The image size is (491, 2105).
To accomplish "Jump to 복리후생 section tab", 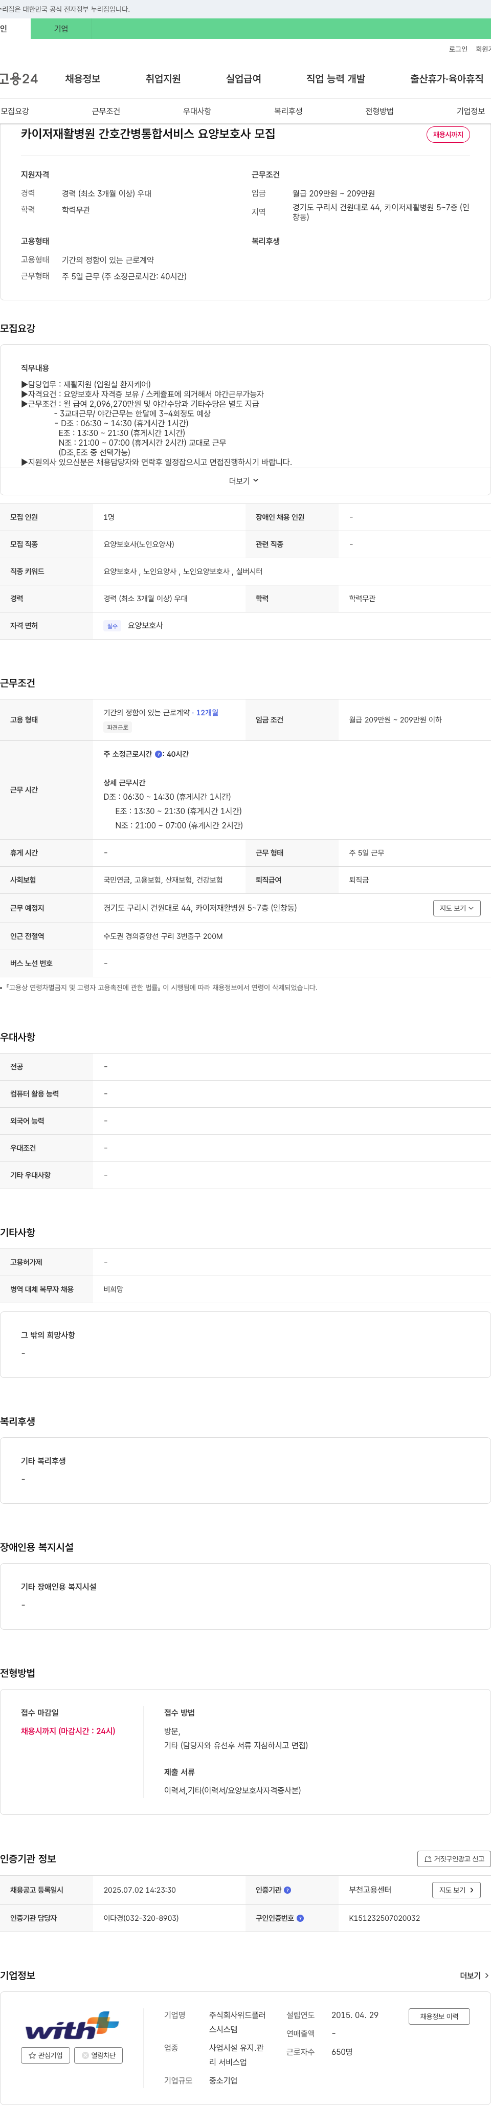I will pos(288,111).
